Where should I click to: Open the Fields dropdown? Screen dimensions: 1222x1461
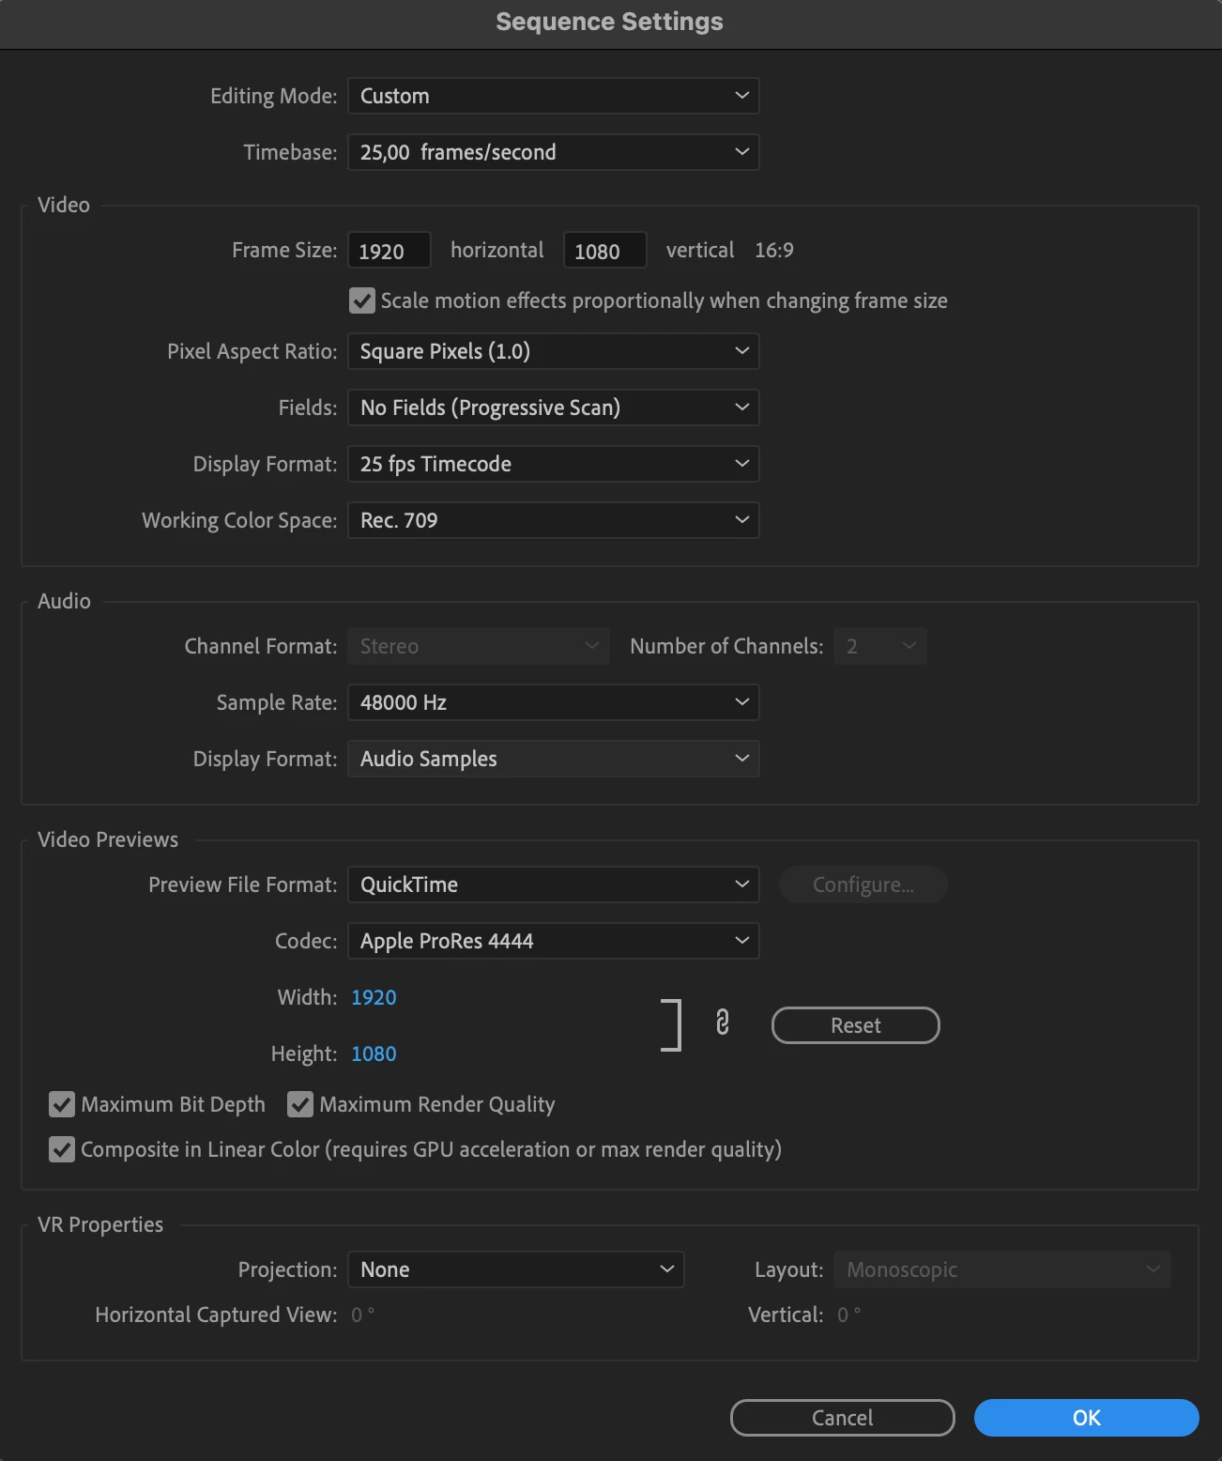click(554, 408)
